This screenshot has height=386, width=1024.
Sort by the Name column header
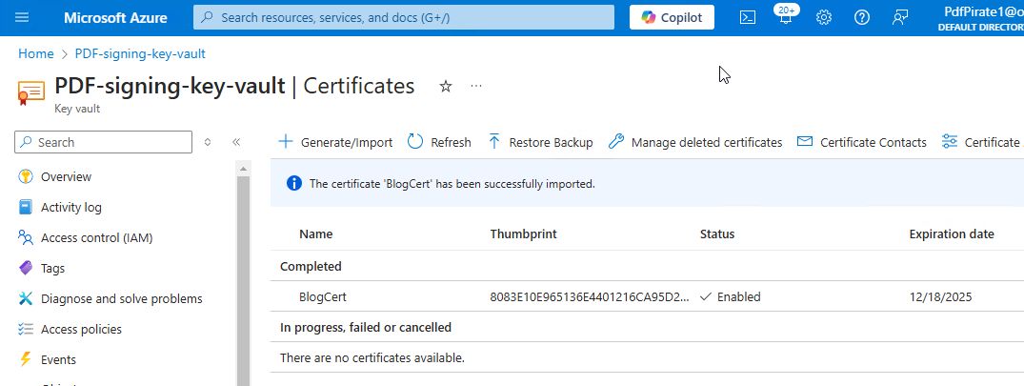click(x=315, y=234)
